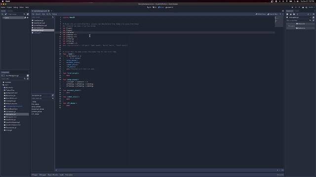Open the Audio bottom panel
The height and width of the screenshot is (177, 316).
[x=61, y=175]
